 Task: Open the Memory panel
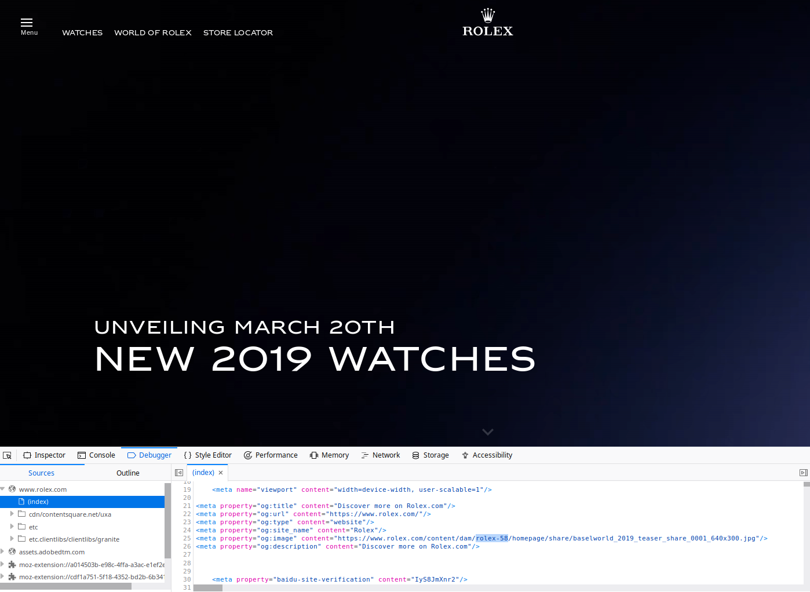click(x=329, y=455)
